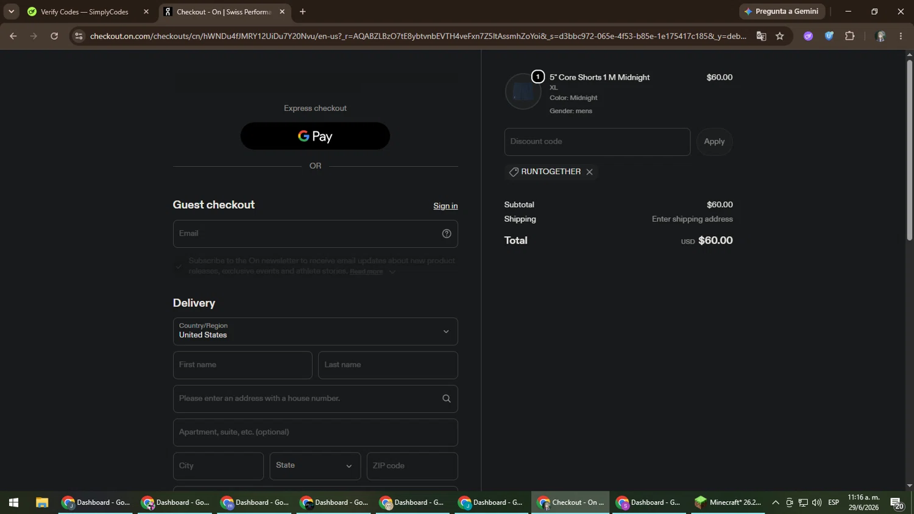The width and height of the screenshot is (914, 514).
Task: Close the Verify Codes tab
Action: [146, 12]
